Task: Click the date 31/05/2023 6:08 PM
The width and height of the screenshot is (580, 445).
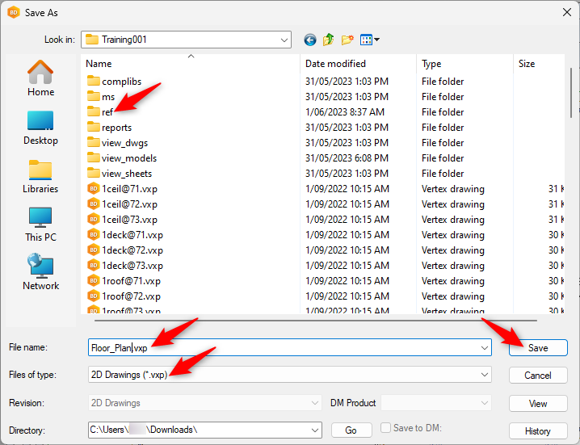Action: [x=347, y=158]
